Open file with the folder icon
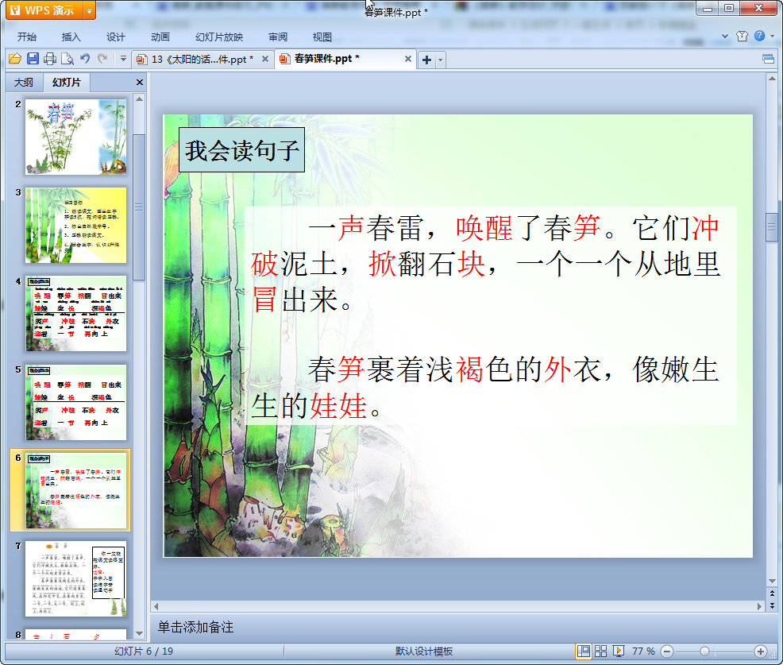Image resolution: width=783 pixels, height=665 pixels. 15,59
